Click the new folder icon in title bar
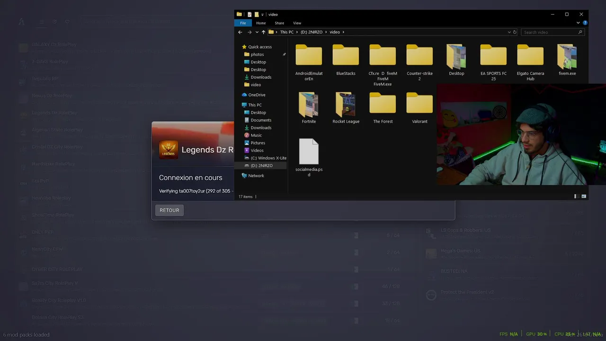 (257, 14)
